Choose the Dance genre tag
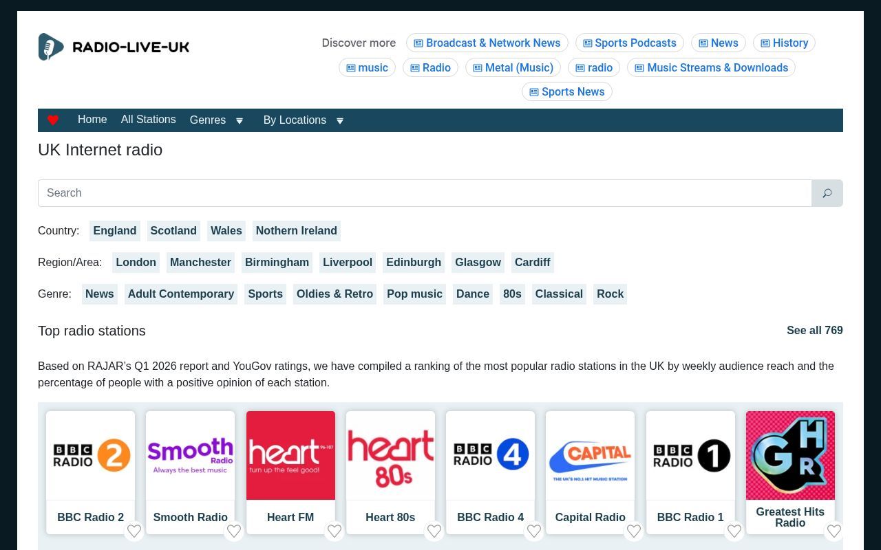 click(473, 294)
